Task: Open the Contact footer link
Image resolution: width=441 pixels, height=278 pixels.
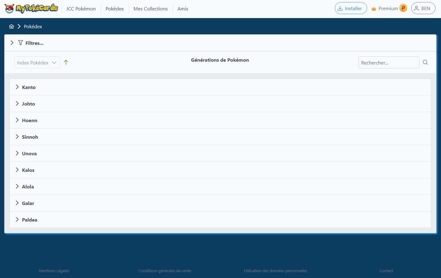Action: pyautogui.click(x=386, y=271)
